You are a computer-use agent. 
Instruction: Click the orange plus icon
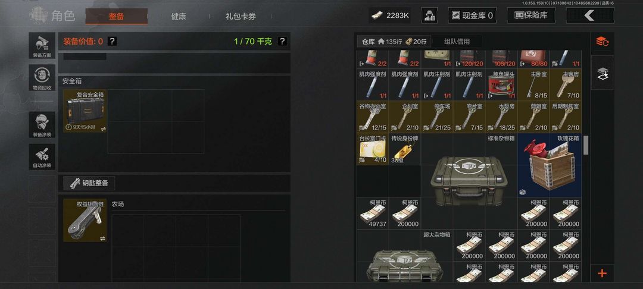[602, 273]
